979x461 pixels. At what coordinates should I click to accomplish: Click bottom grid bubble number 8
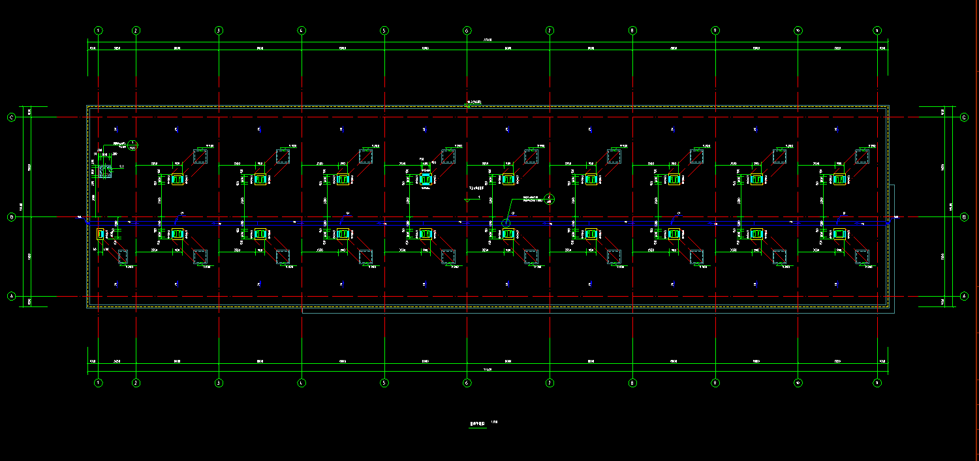click(x=632, y=383)
